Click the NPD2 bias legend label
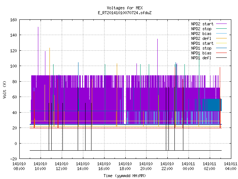 tap(201, 34)
